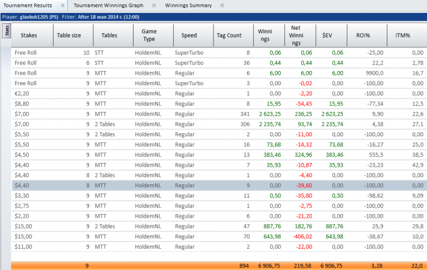The height and width of the screenshot is (270, 427).
Task: Sort by Net Winnings column header
Action: coord(300,35)
